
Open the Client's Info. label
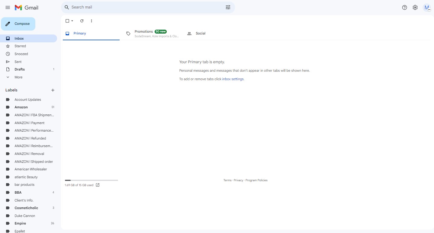click(x=28, y=200)
